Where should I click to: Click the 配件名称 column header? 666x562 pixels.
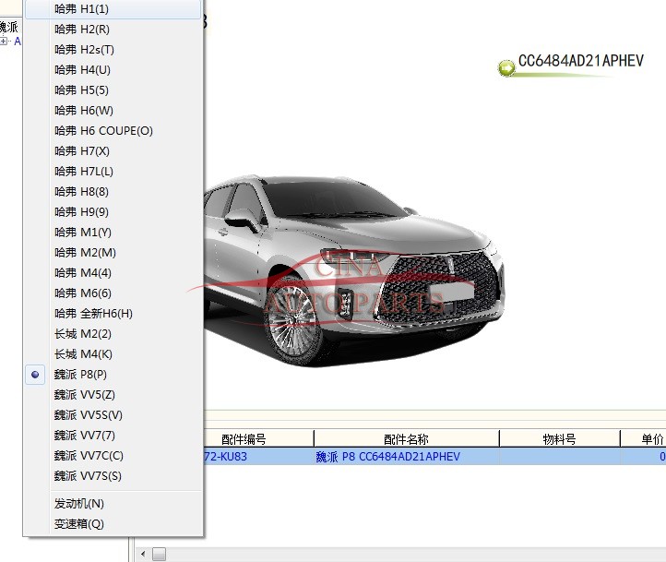click(x=406, y=439)
